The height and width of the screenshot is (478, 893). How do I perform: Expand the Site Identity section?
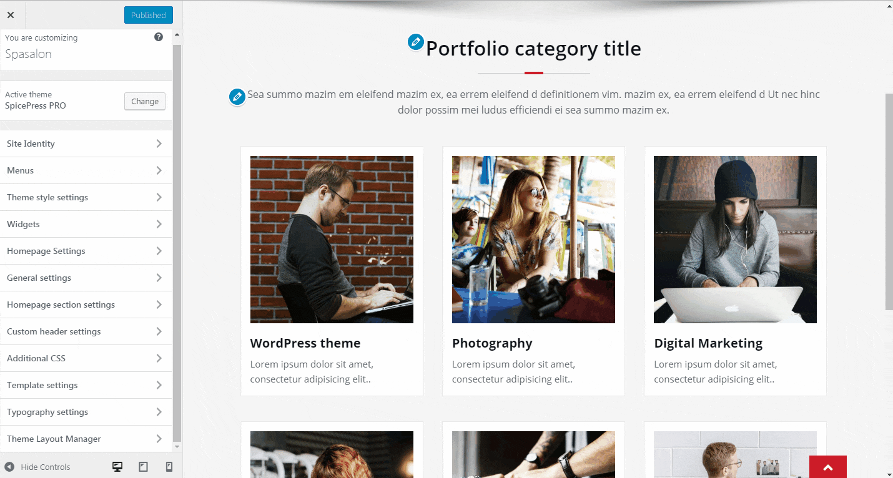click(86, 144)
